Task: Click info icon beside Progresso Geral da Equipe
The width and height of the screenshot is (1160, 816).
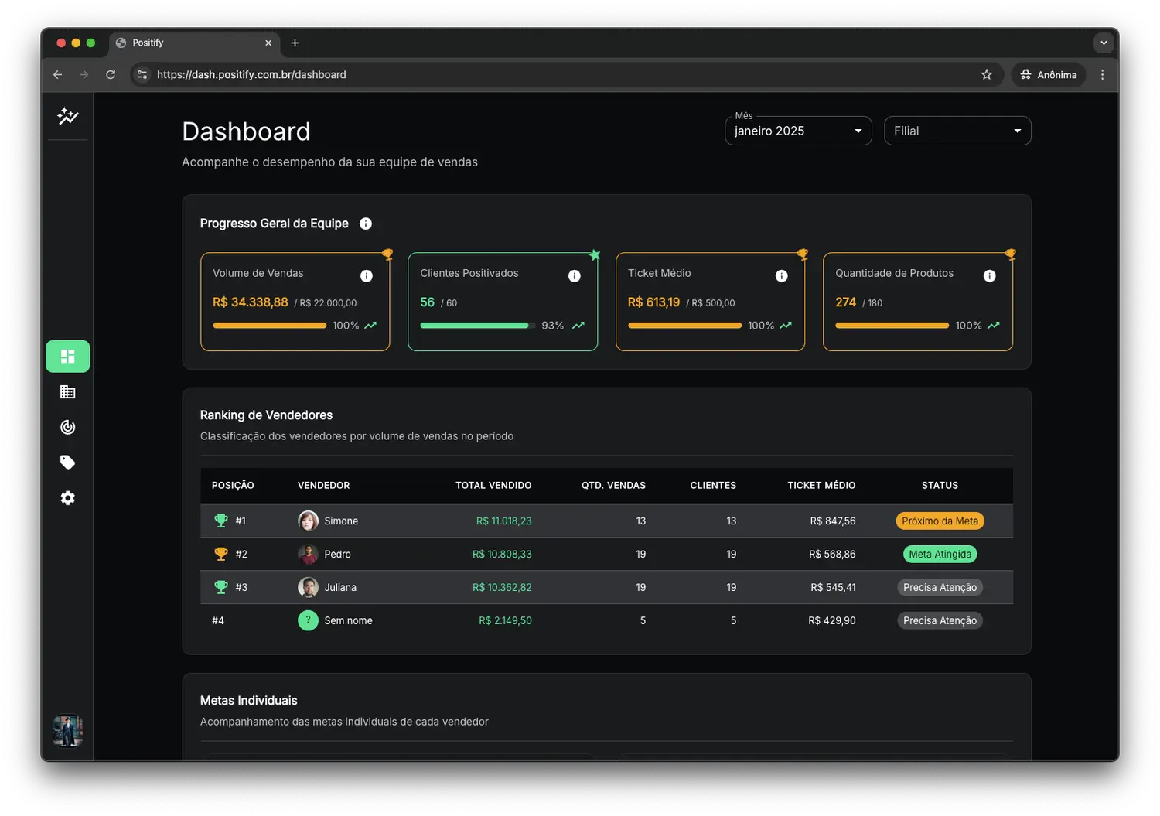Action: (366, 224)
